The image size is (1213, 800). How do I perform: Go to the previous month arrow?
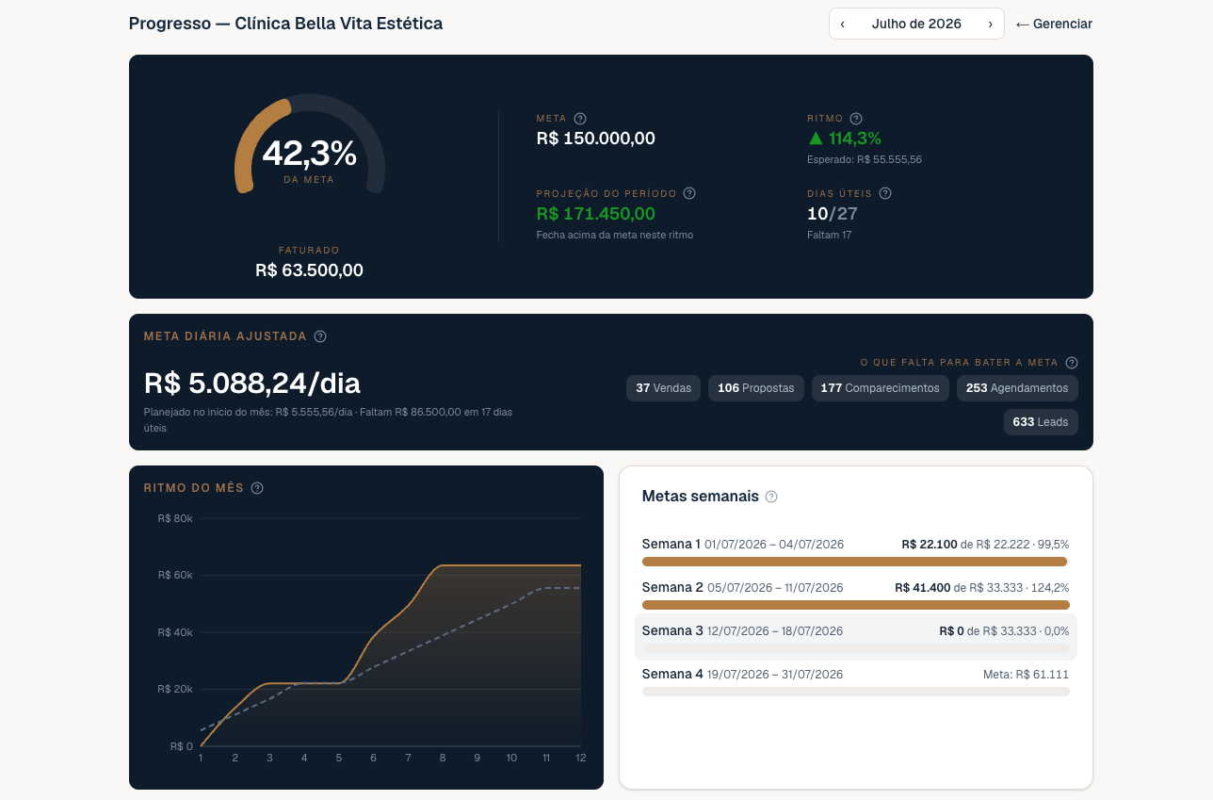coord(842,24)
